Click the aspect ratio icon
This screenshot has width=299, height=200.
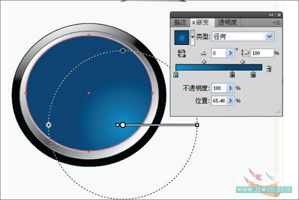click(245, 53)
